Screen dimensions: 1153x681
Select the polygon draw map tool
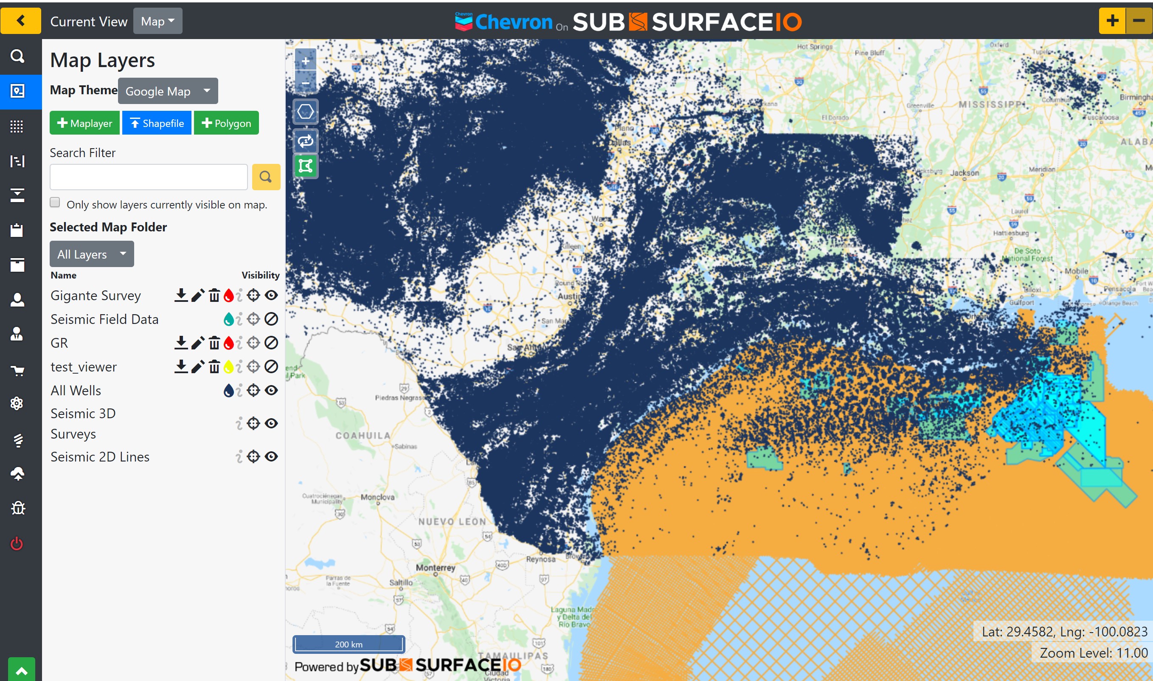(306, 112)
